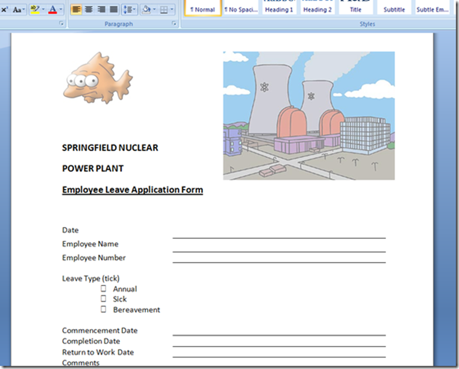Open line spacing options
The width and height of the screenshot is (459, 369).
(130, 10)
